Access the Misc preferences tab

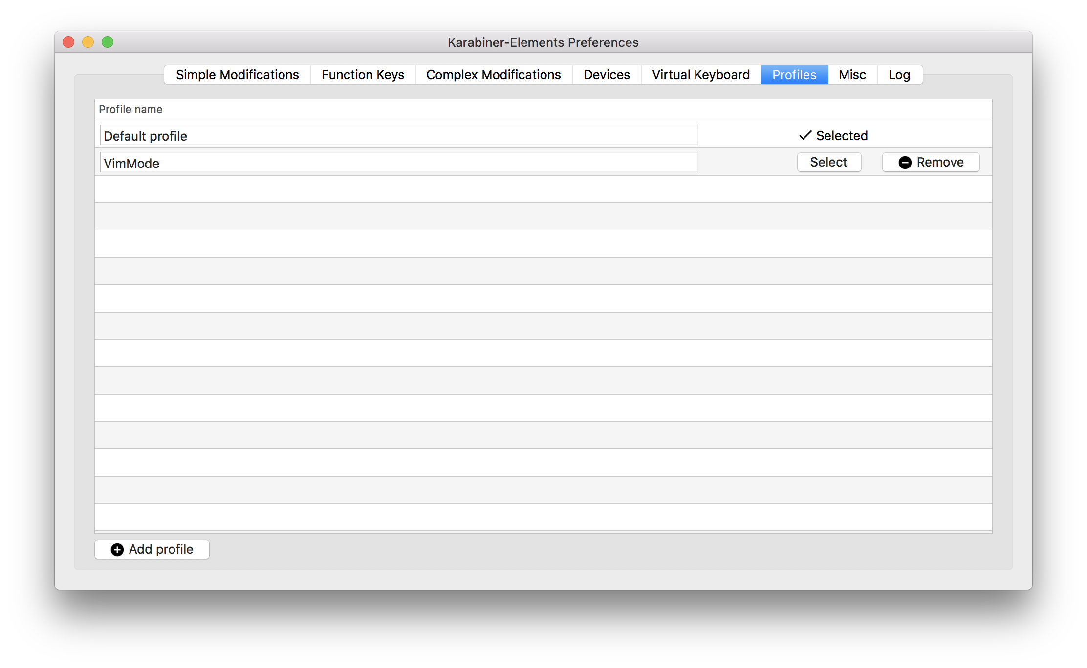click(x=852, y=74)
